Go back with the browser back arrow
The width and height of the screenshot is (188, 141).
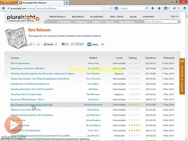(x=4, y=8)
